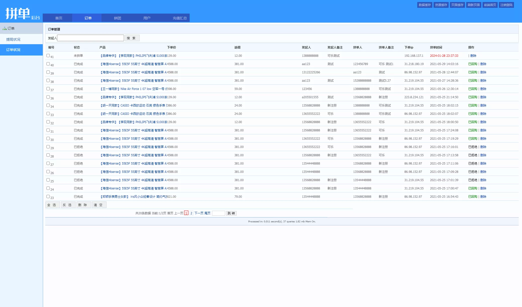The image size is (522, 307).
Task: Tick the checkbox for order 36
Action: tap(48, 97)
